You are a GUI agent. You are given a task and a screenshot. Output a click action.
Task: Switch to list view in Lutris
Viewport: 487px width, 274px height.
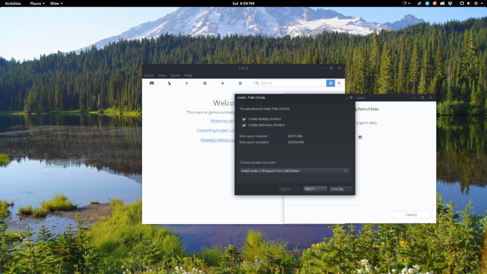[x=340, y=83]
